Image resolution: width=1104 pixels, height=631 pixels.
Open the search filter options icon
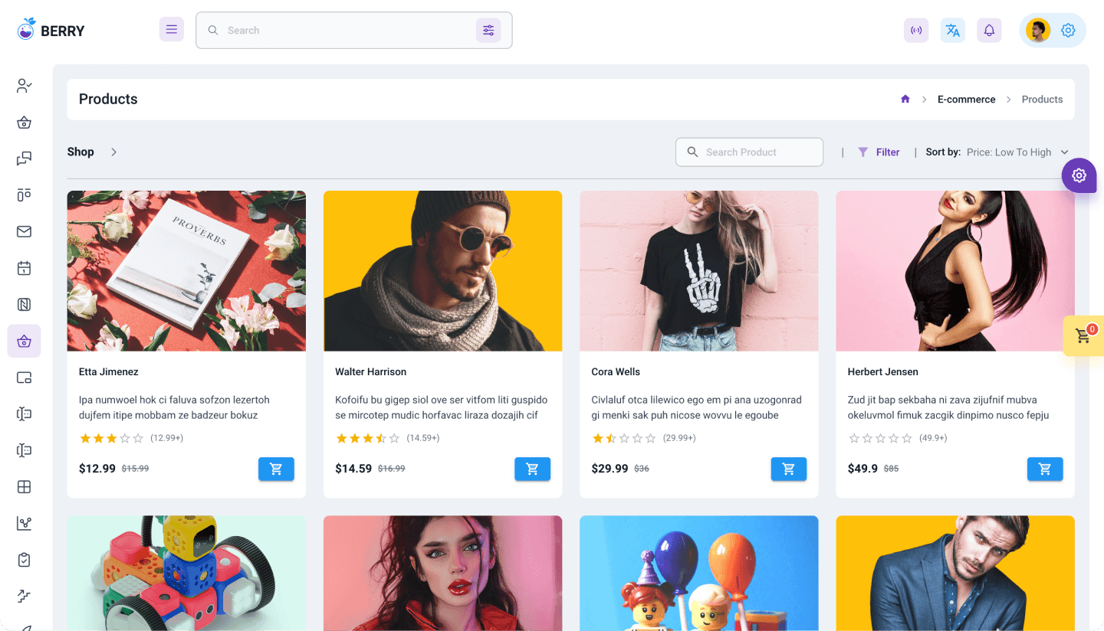pyautogui.click(x=488, y=31)
